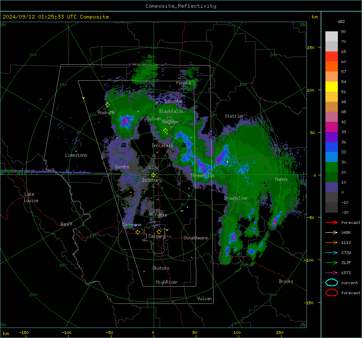
Task: Select the Brooks town label
Action: pos(286,281)
